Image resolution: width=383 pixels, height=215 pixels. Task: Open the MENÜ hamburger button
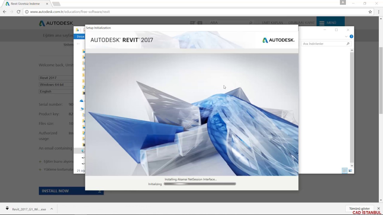330,23
